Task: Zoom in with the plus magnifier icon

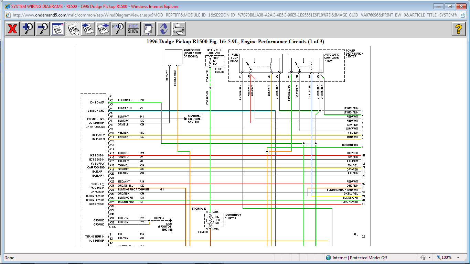Action: [28, 29]
